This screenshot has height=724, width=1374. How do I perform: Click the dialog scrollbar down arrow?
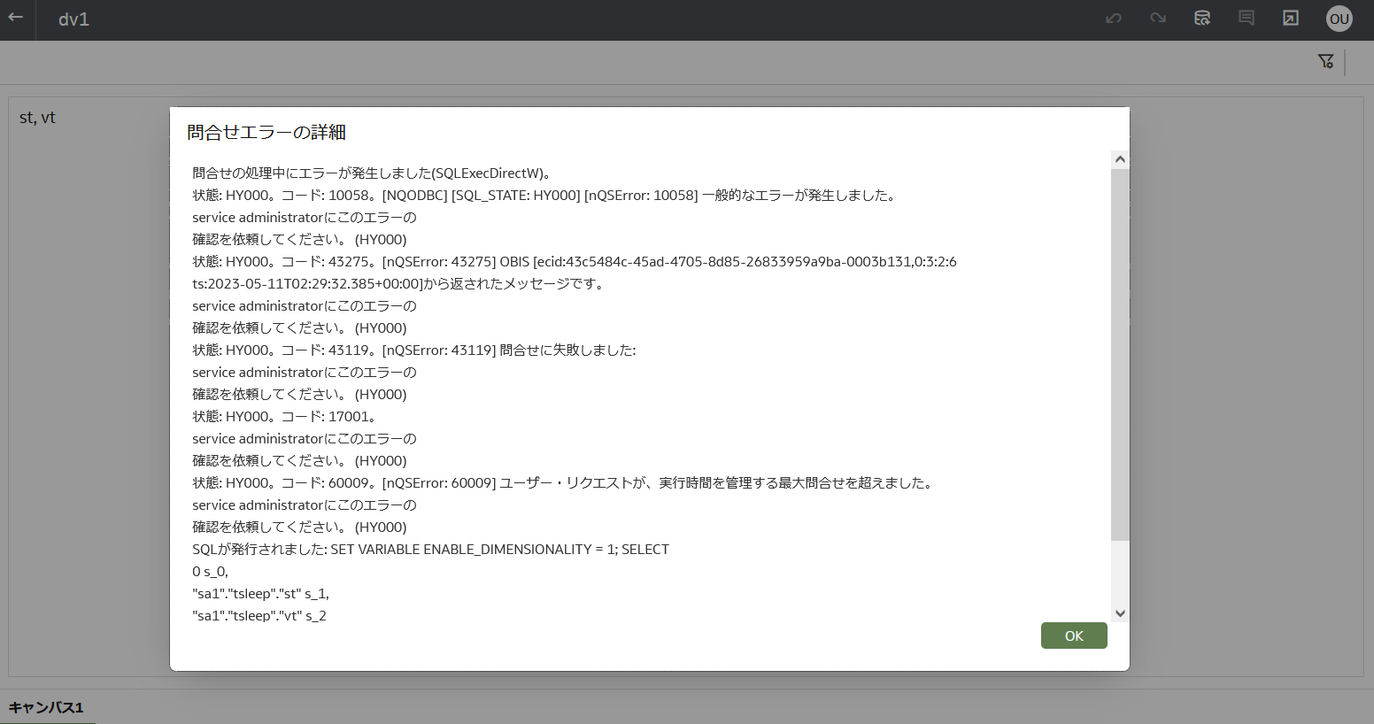(1120, 613)
